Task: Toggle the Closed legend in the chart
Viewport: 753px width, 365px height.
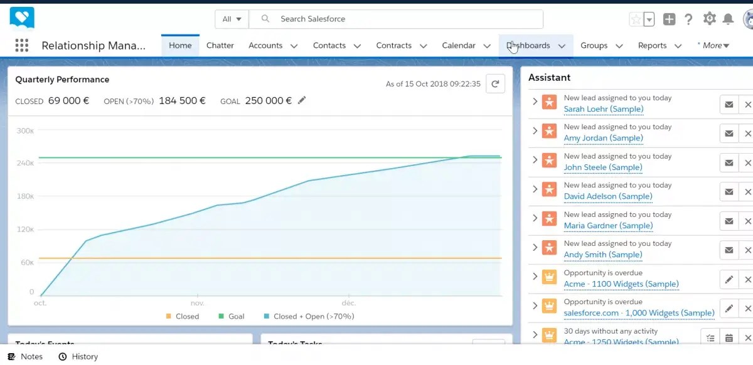Action: (x=183, y=316)
